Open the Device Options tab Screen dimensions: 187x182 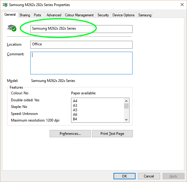tap(123, 15)
